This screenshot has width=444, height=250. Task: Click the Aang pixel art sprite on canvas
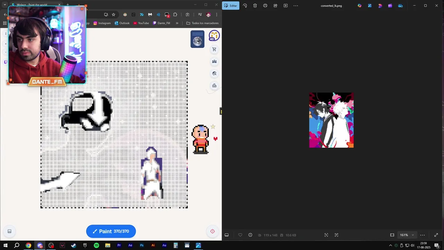[x=201, y=139]
